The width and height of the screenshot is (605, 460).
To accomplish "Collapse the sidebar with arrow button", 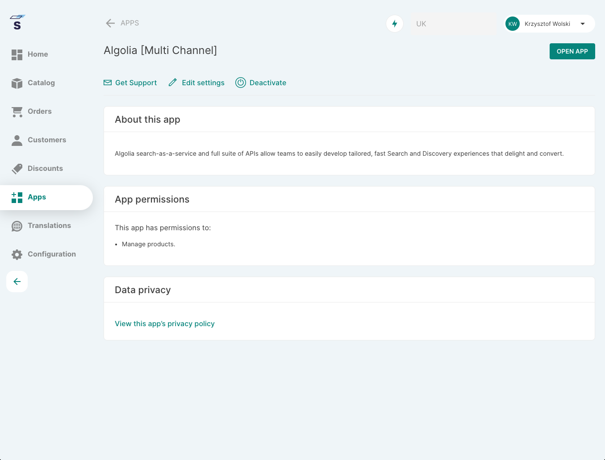I will (17, 282).
